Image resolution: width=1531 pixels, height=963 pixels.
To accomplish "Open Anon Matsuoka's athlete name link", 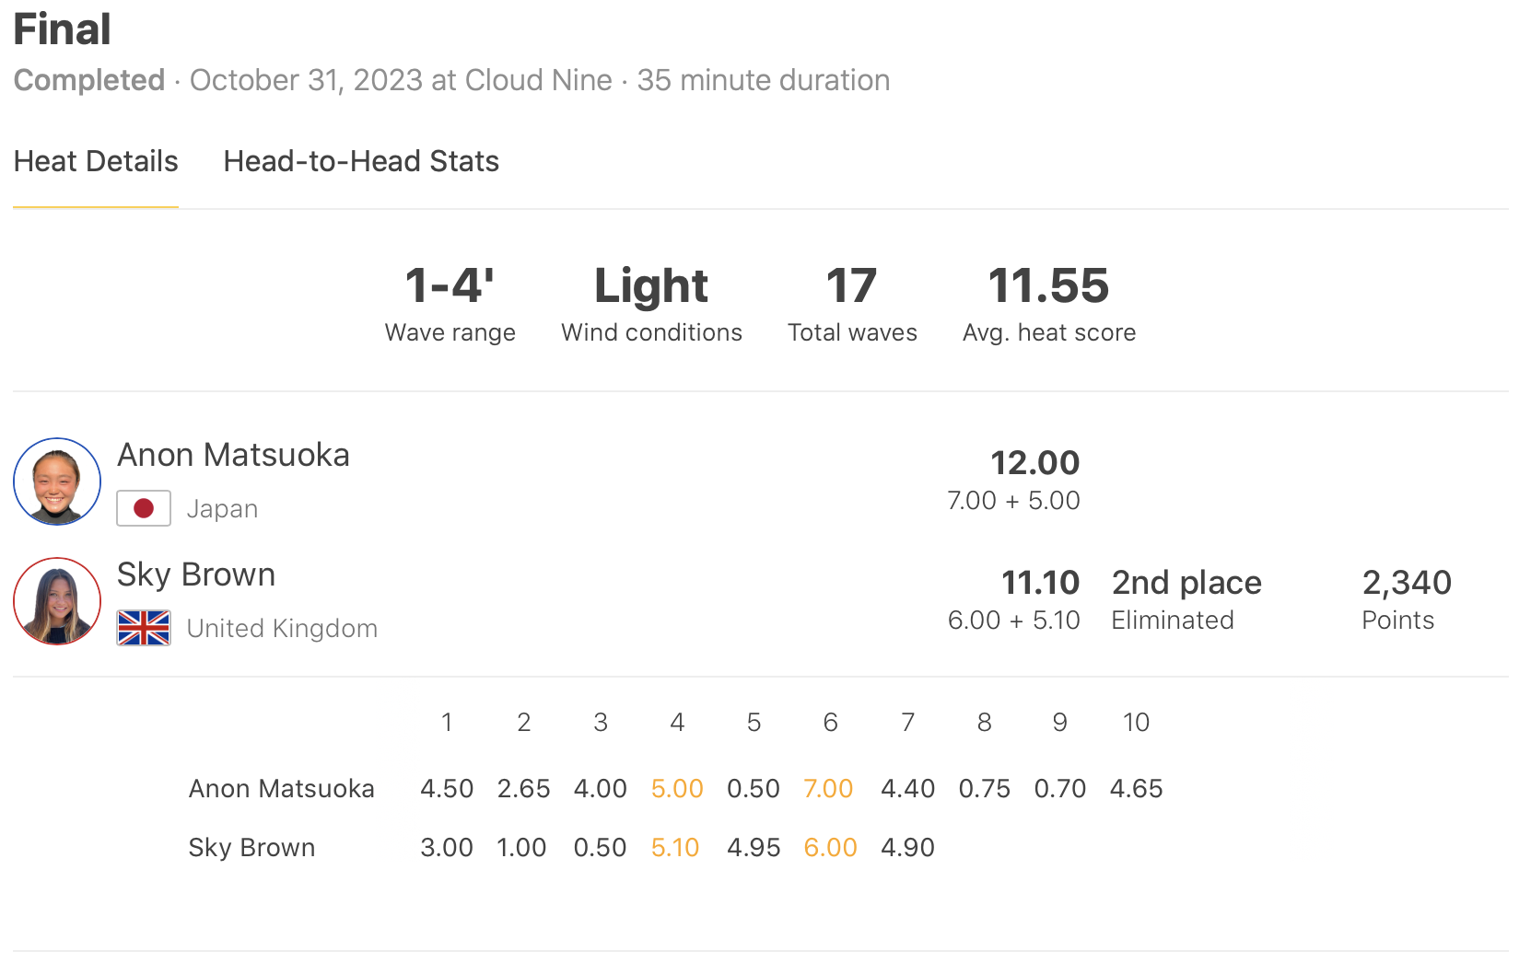I will [x=233, y=455].
